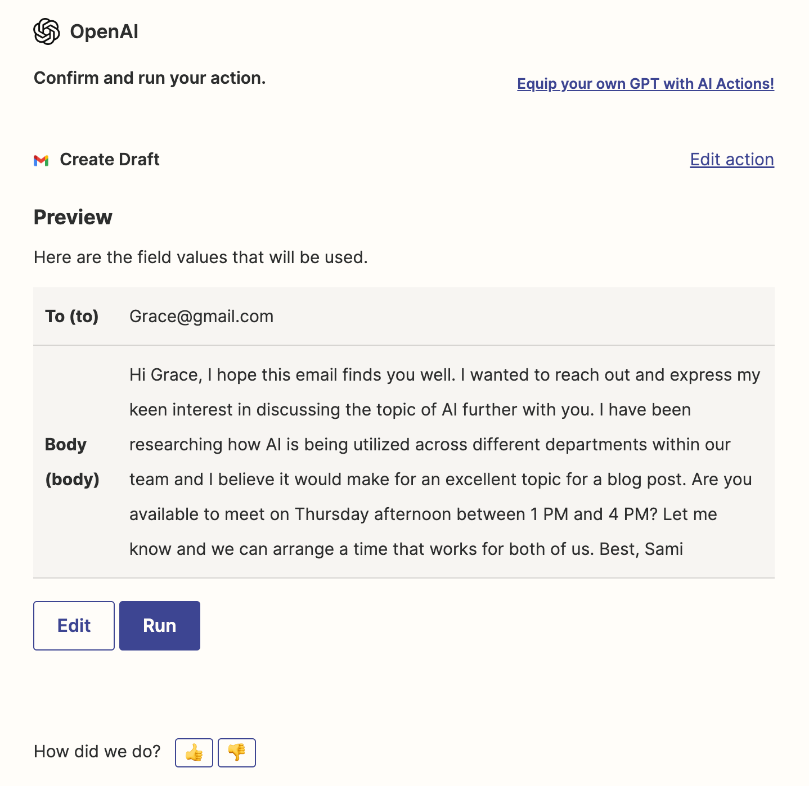Give thumbs down feedback
The image size is (809, 786).
pyautogui.click(x=237, y=752)
